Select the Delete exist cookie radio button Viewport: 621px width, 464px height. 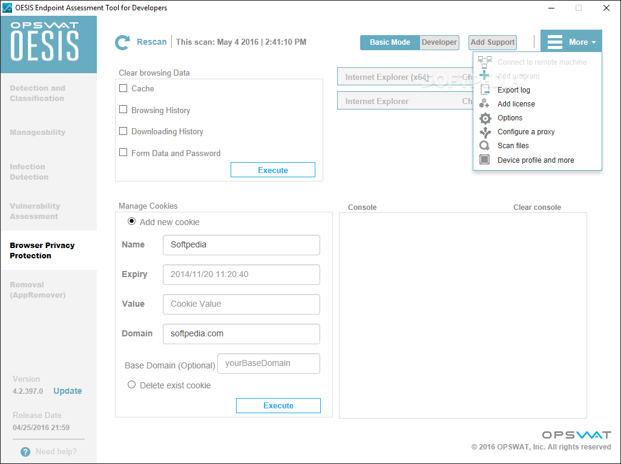click(x=131, y=384)
